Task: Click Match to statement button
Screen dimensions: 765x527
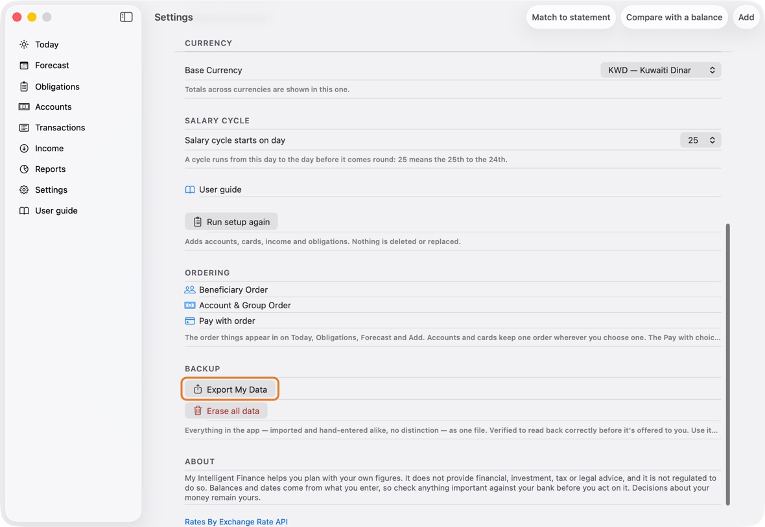Action: tap(571, 17)
